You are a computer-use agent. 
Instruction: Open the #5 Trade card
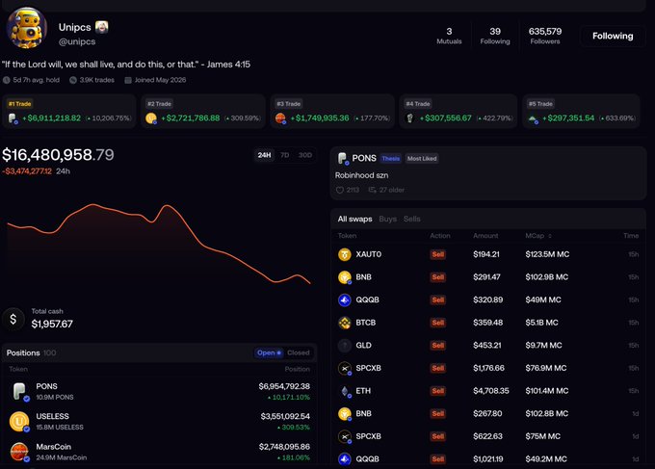(x=582, y=111)
